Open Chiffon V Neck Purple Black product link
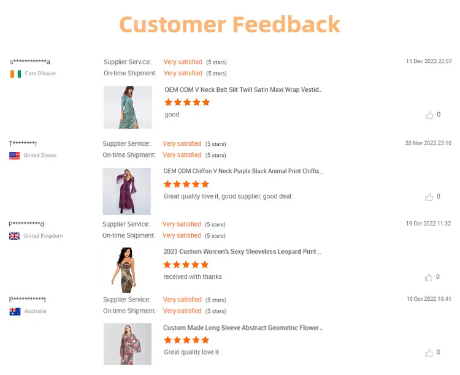Screen dimensions: 460x375 pos(243,171)
